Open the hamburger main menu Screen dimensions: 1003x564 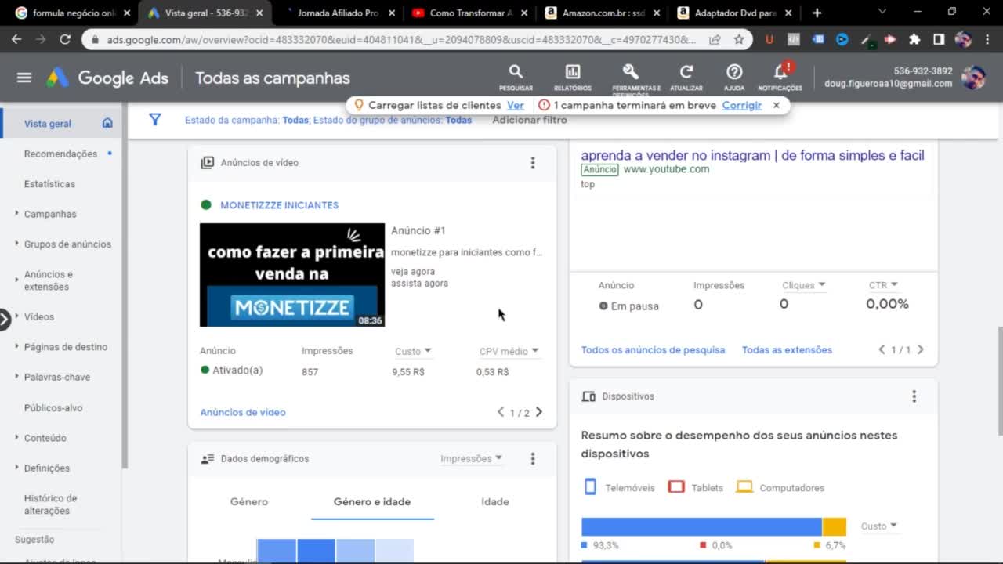(24, 78)
